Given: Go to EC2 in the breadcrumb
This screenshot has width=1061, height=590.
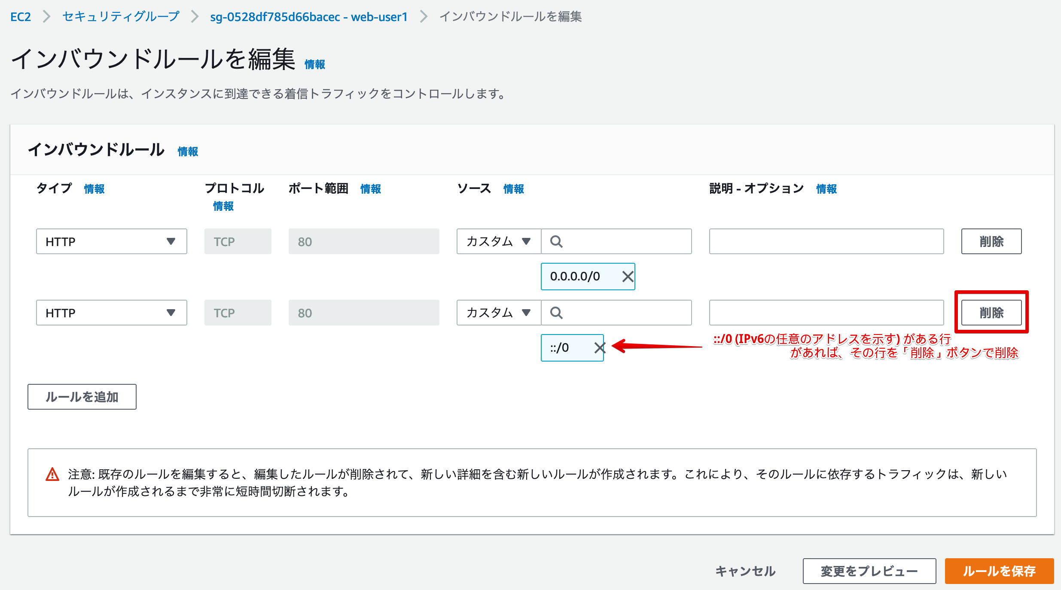Looking at the screenshot, I should tap(21, 17).
